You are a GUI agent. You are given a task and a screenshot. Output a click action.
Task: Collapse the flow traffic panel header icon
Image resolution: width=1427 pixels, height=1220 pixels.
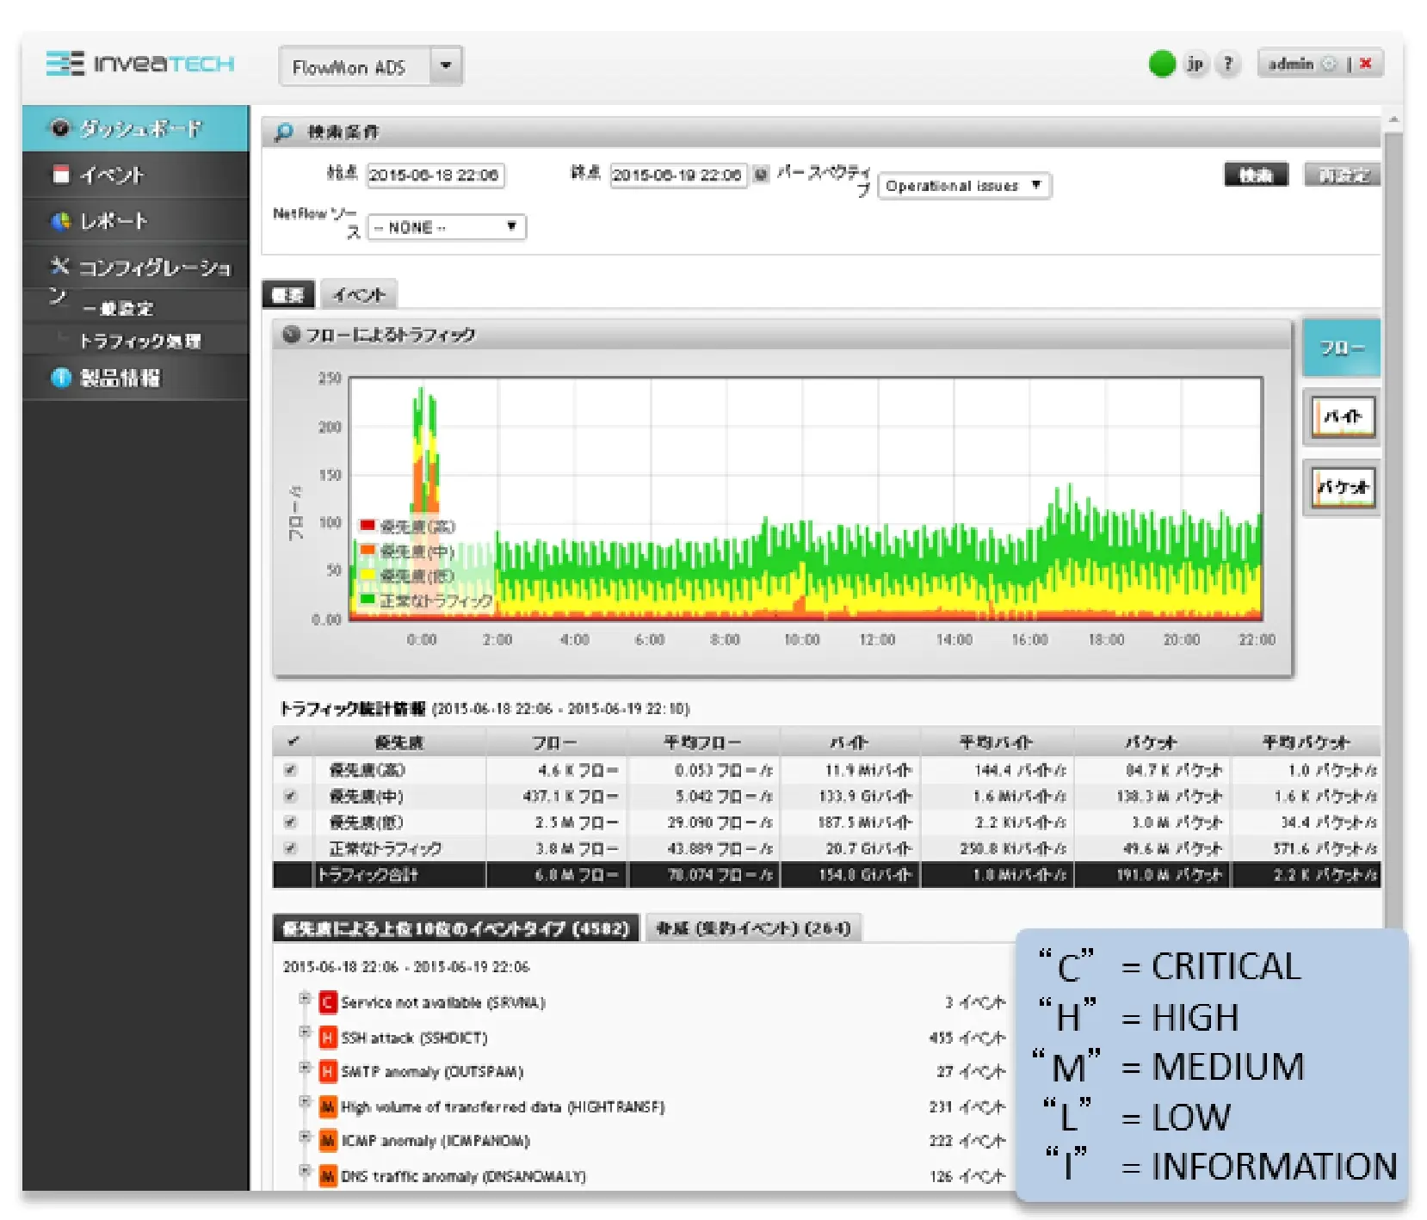coord(291,335)
